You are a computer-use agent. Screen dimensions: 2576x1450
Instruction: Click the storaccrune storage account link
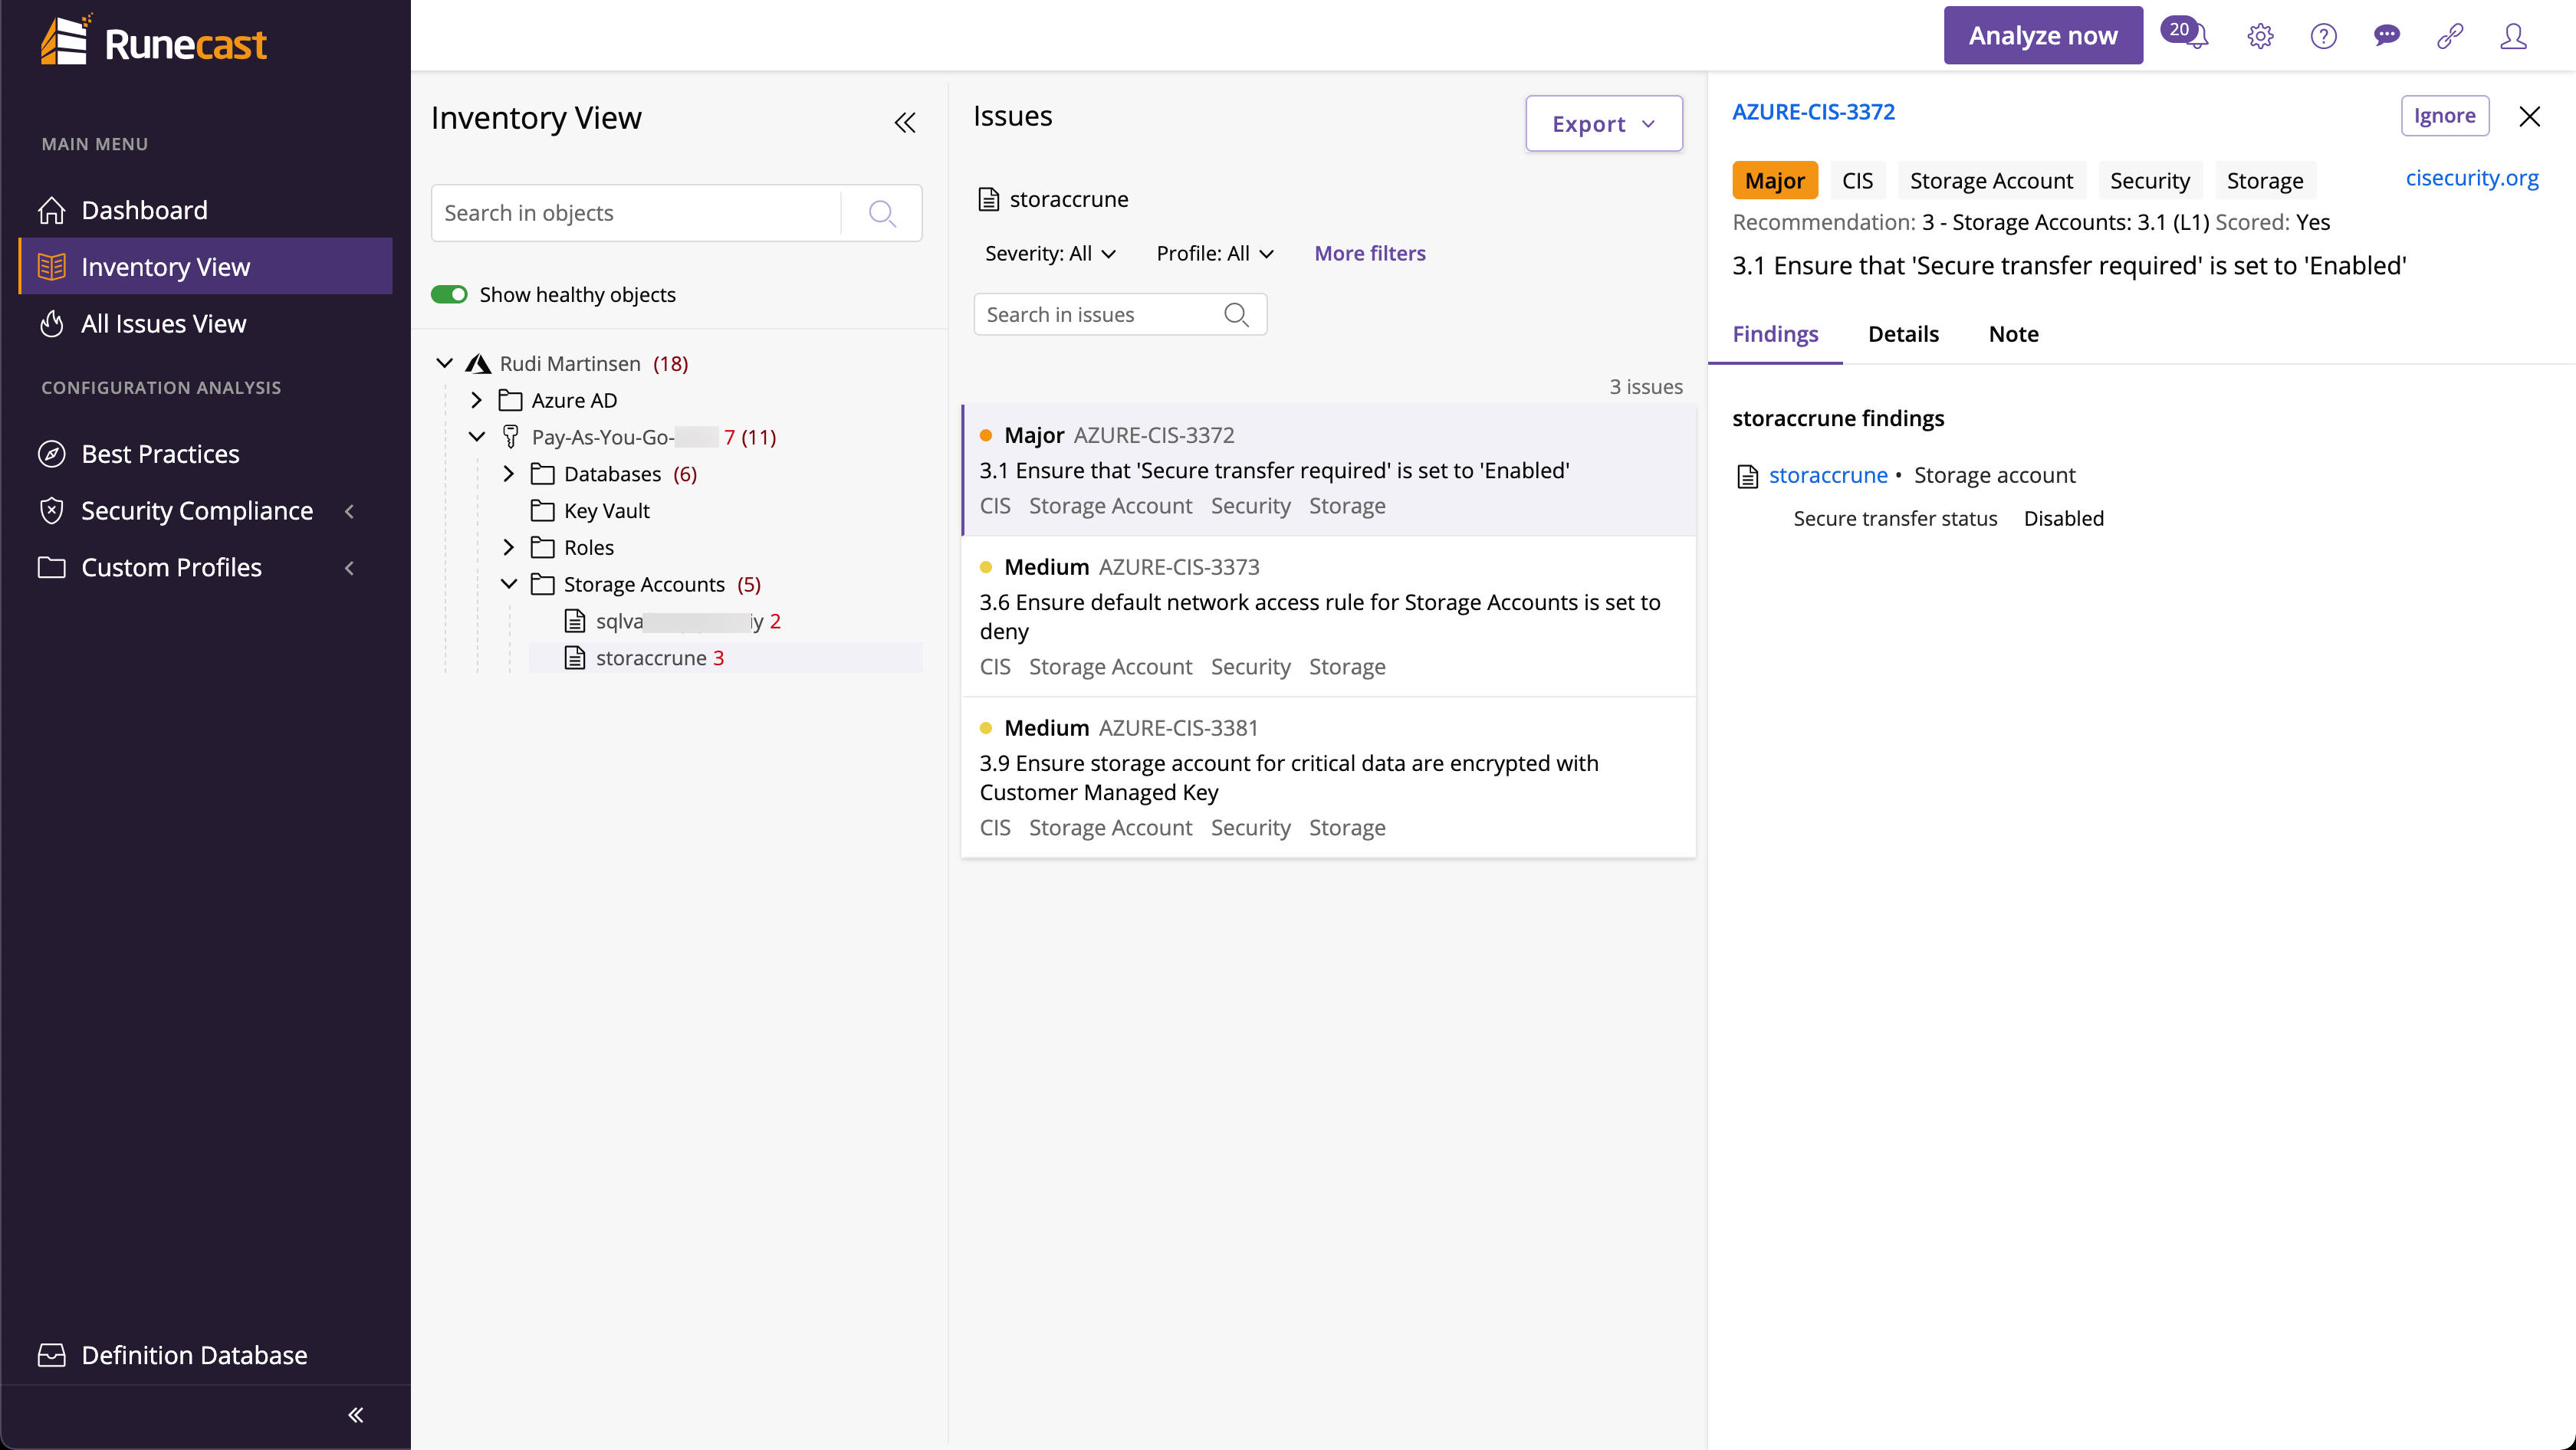[x=1828, y=474]
